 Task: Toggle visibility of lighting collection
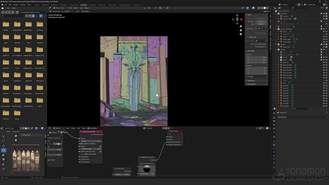[x=324, y=44]
